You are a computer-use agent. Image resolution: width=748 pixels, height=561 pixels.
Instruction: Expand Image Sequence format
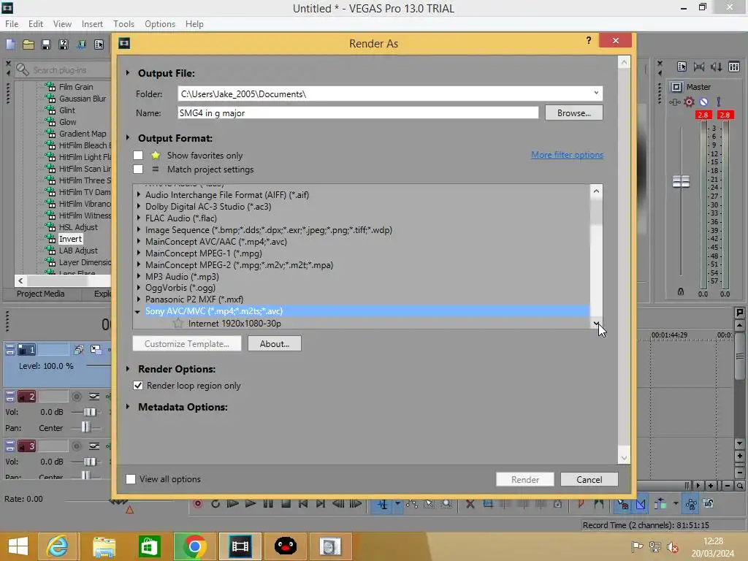[138, 230]
